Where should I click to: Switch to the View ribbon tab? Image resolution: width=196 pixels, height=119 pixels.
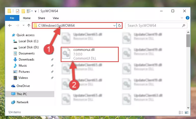56,18
